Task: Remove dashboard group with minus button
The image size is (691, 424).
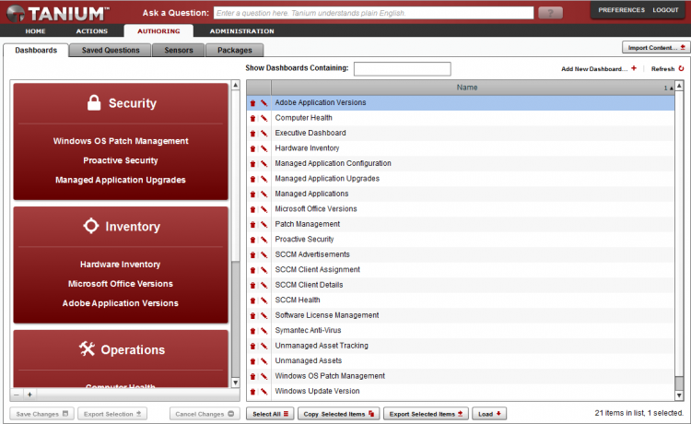Action: 17,395
